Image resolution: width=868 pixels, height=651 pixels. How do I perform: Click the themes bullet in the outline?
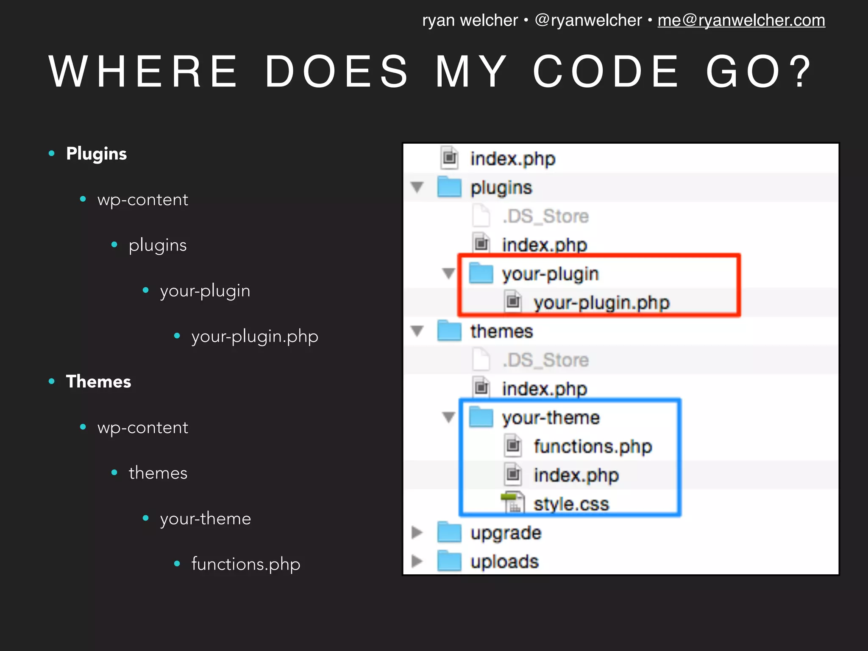point(158,473)
